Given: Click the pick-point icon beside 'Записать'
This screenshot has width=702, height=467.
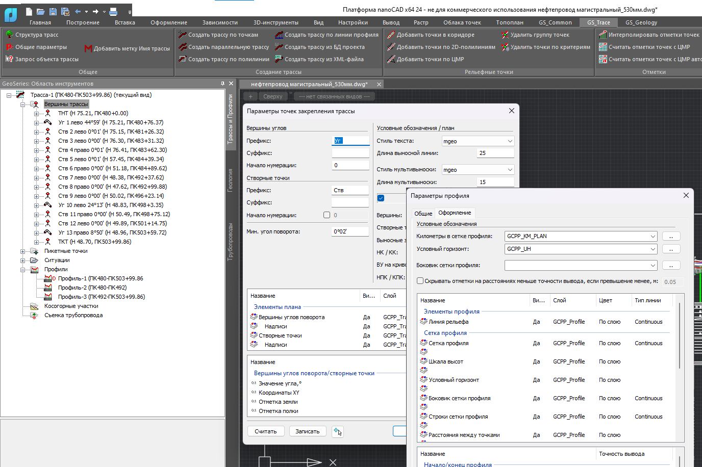Looking at the screenshot, I should tap(337, 431).
